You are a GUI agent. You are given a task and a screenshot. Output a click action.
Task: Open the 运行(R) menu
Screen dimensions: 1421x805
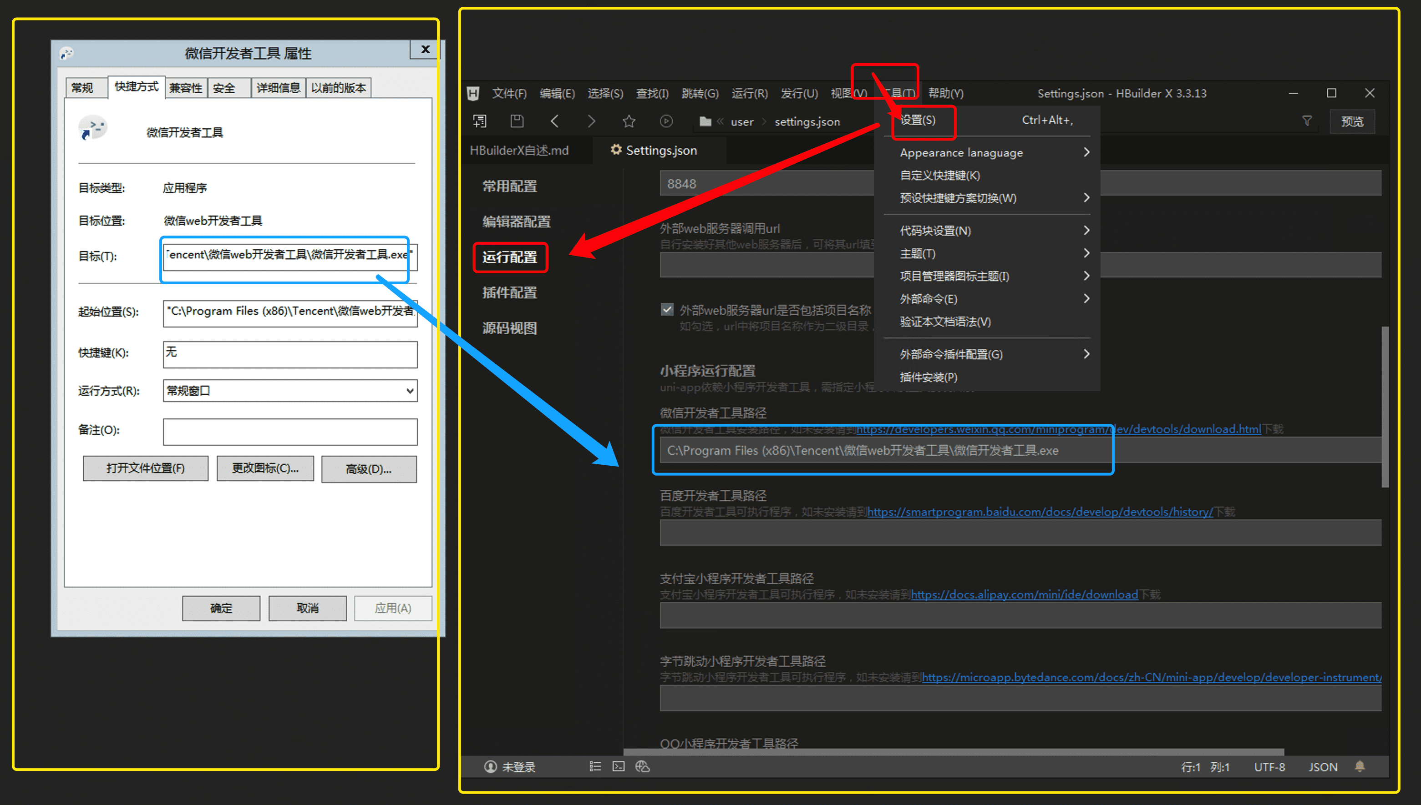click(750, 93)
